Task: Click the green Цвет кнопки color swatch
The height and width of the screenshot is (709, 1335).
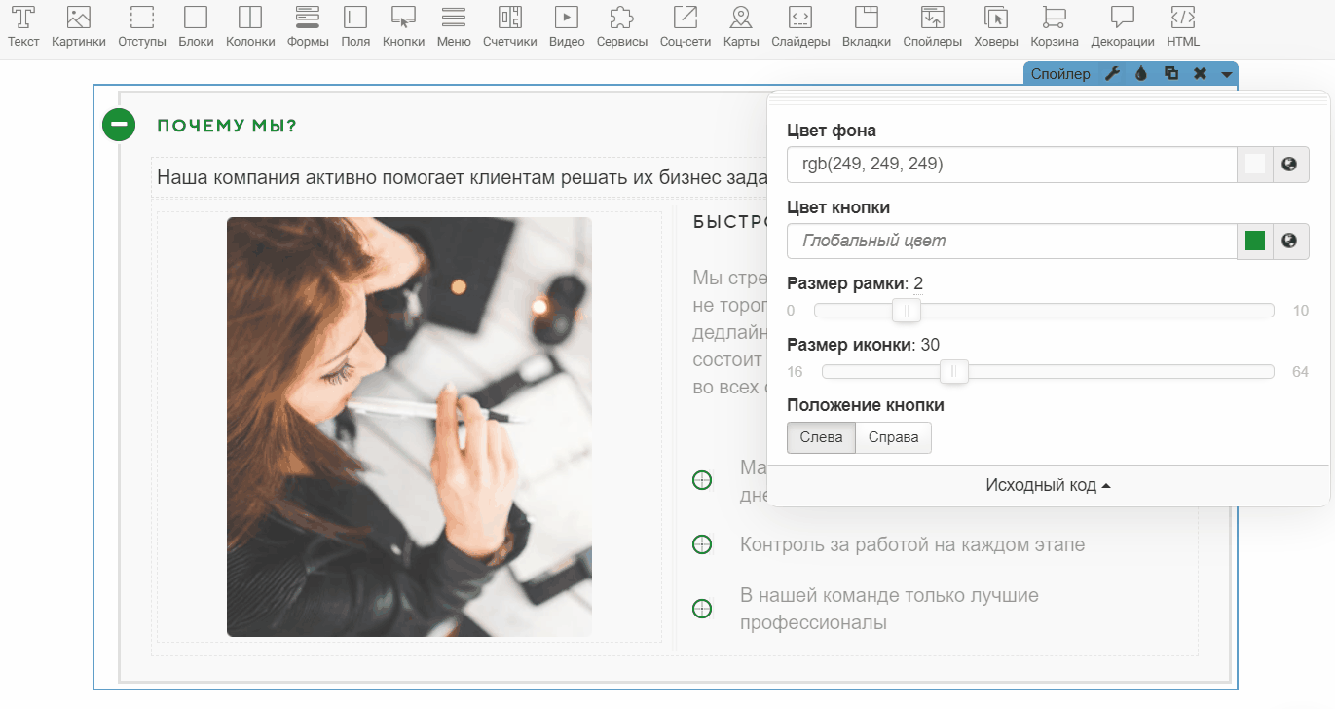Action: [1255, 241]
